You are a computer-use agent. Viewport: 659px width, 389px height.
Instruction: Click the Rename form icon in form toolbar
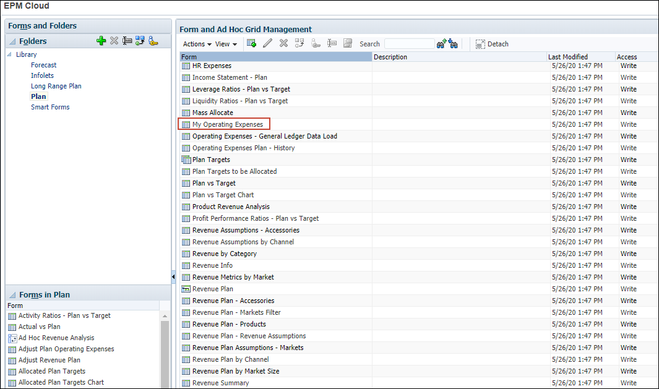click(332, 43)
